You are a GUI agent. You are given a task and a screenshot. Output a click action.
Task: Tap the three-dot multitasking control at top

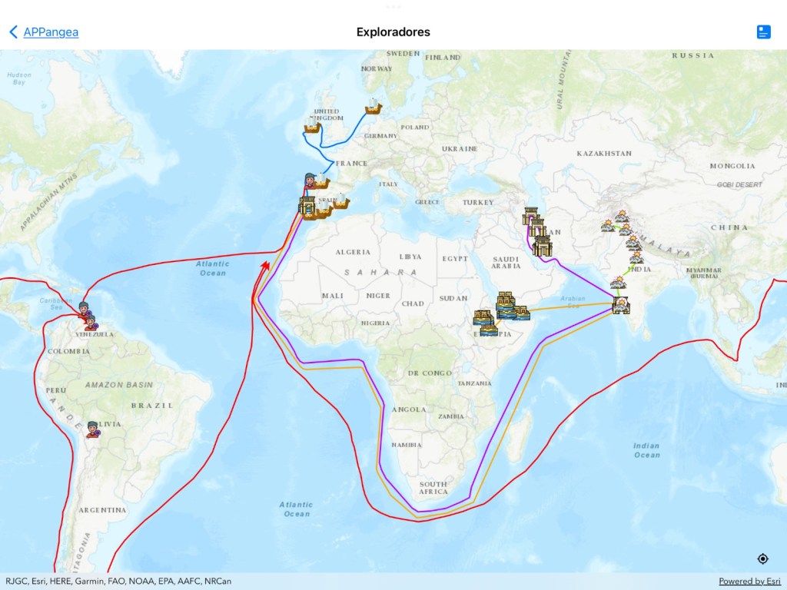(x=393, y=7)
